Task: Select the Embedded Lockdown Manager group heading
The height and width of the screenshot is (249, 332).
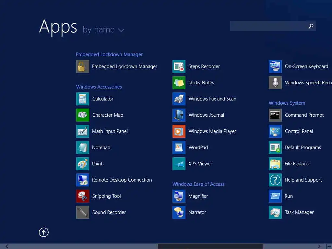Action: point(109,54)
